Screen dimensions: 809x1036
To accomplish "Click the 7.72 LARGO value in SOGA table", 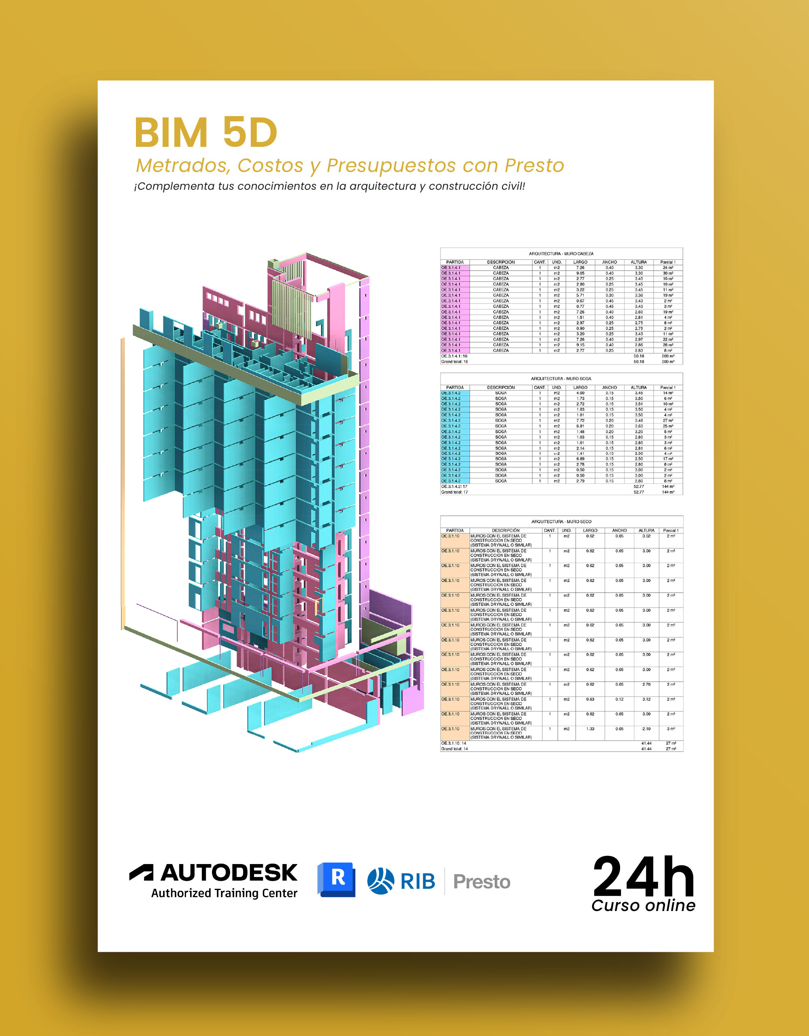I will coord(580,420).
